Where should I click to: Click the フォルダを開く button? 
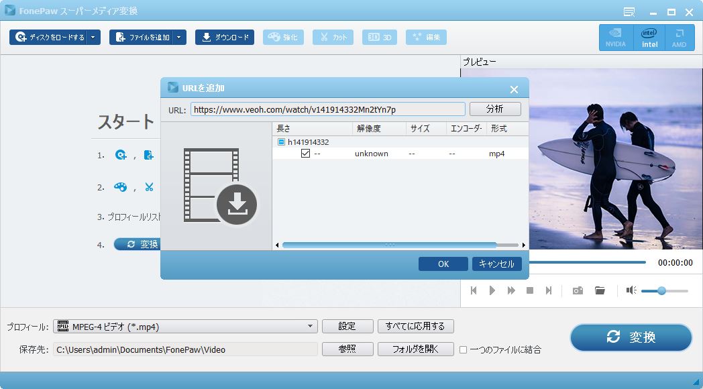pos(415,349)
